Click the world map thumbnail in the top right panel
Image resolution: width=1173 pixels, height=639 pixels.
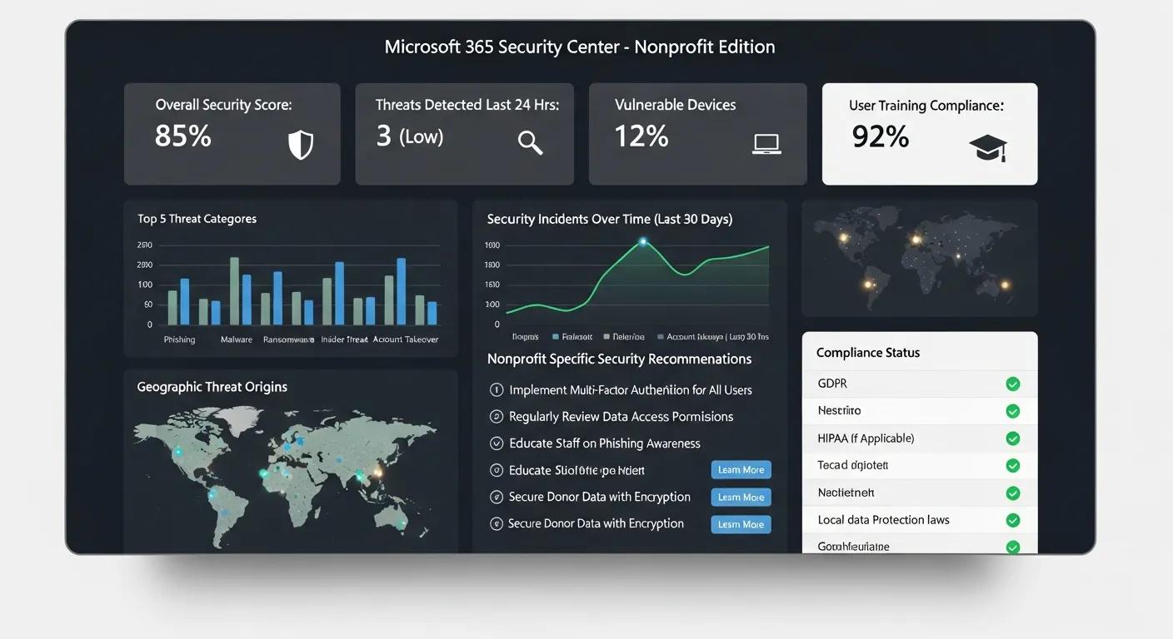click(x=919, y=258)
